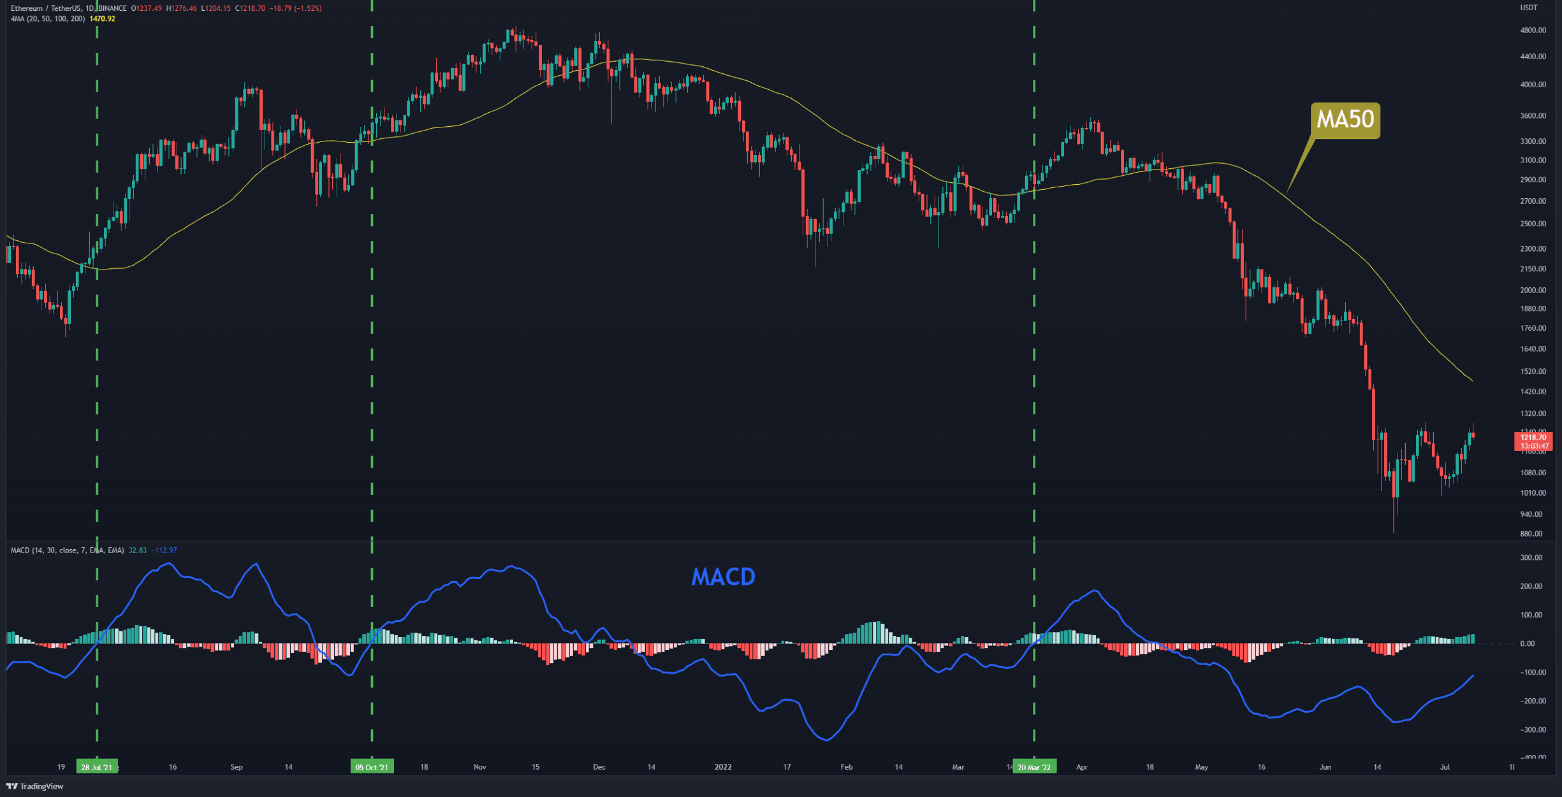Click the high price H1276.46
Image resolution: width=1562 pixels, height=797 pixels.
coord(182,8)
